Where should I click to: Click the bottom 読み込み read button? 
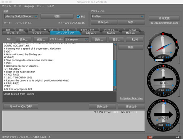pos(103,106)
